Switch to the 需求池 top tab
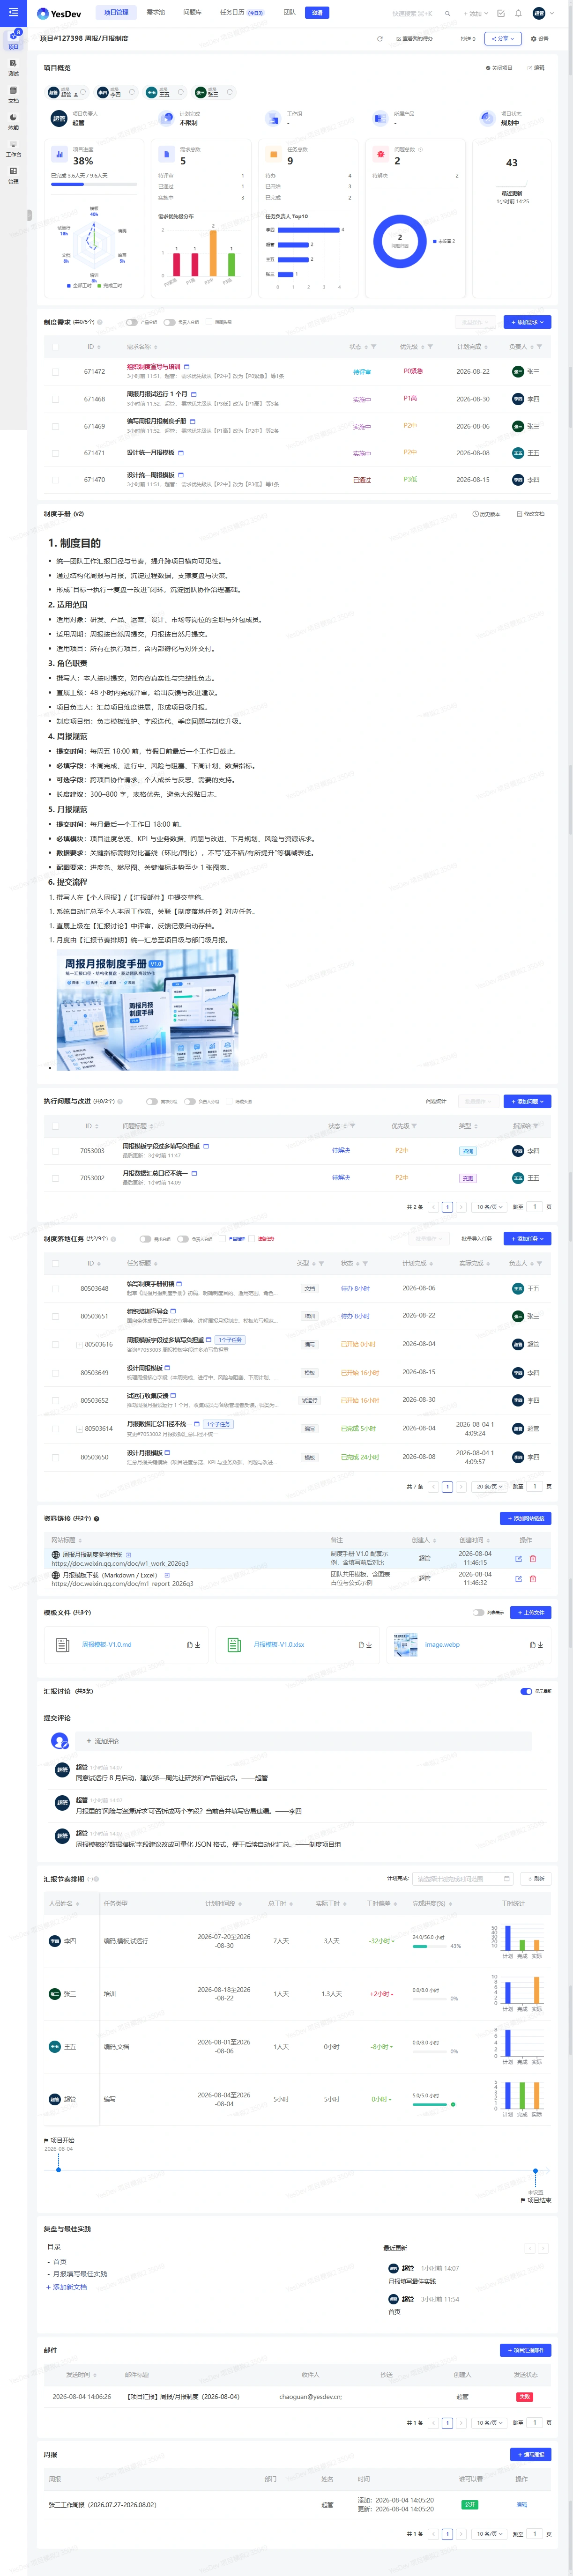The height and width of the screenshot is (2576, 573). pyautogui.click(x=156, y=13)
